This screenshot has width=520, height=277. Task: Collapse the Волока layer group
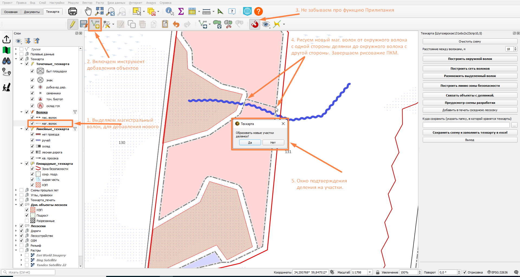click(21, 112)
